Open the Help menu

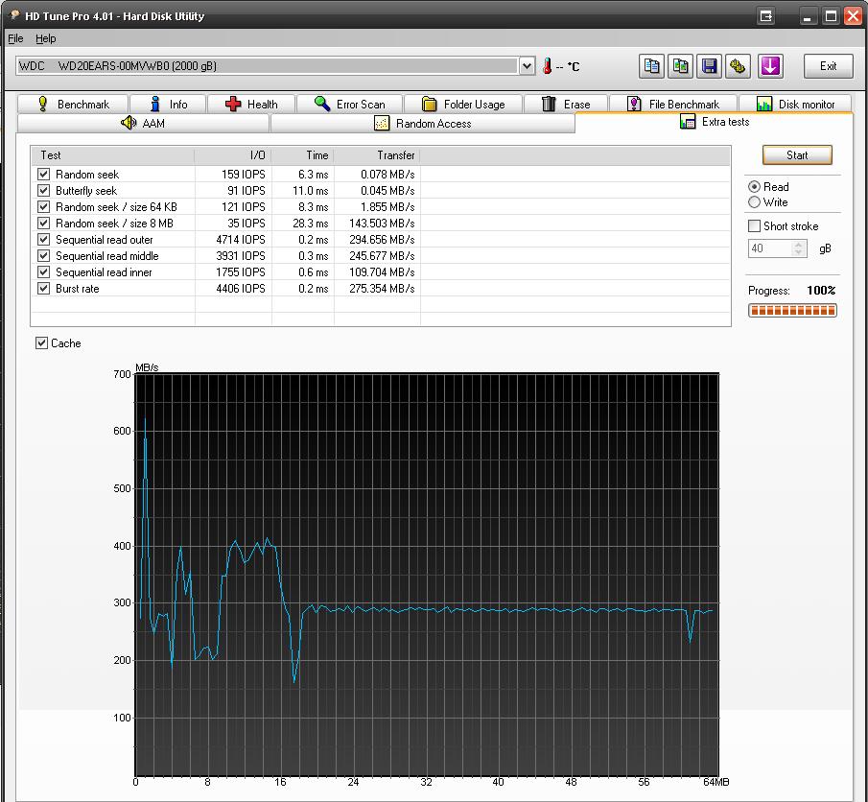click(x=45, y=38)
